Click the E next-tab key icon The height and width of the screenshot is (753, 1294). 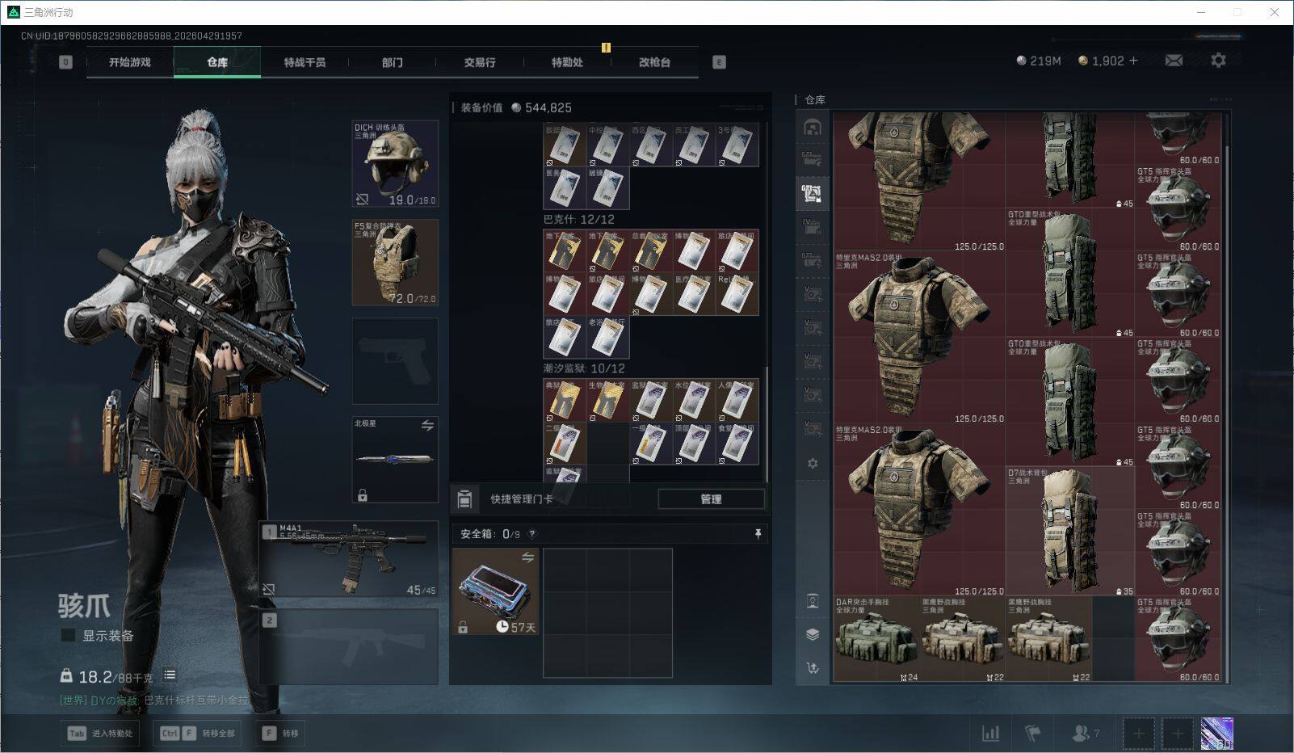[719, 62]
